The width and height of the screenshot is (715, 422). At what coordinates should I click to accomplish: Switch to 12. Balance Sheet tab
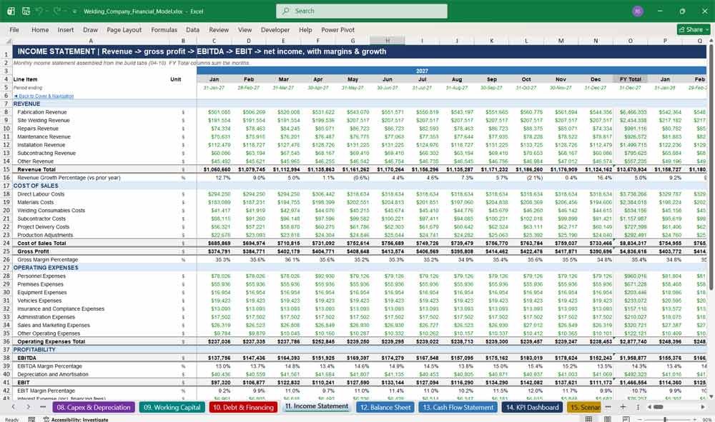[385, 408]
